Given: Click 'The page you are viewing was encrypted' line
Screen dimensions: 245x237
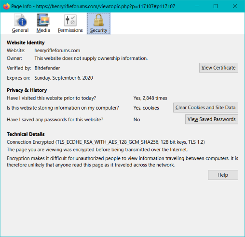Looking at the screenshot, I should pyautogui.click(x=97, y=150).
